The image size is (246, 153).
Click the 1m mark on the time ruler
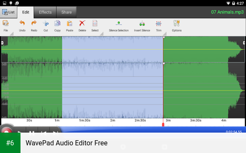tap(57, 120)
